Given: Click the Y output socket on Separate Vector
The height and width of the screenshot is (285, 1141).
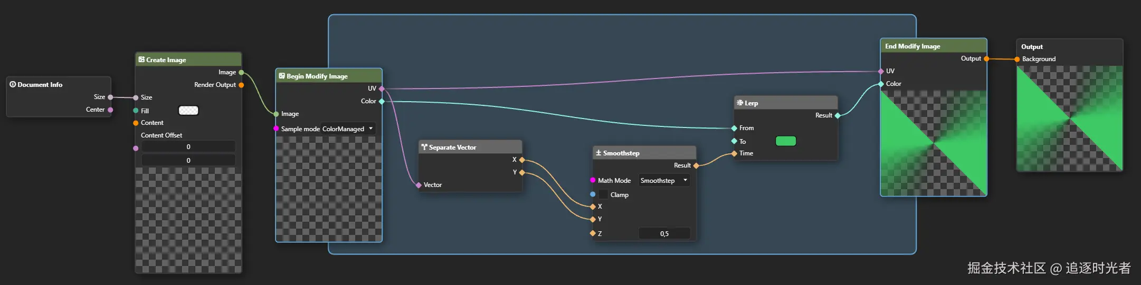Looking at the screenshot, I should pos(522,172).
